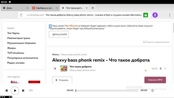174x98 pixels.
Task: Click the Скачать MP3 button
Action: (x=155, y=80)
